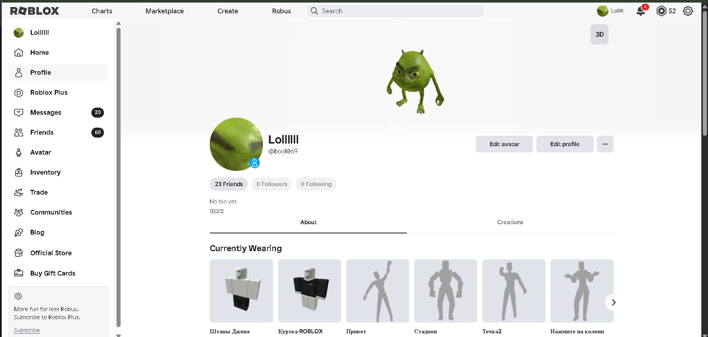Open the notifications bell icon

(x=641, y=11)
